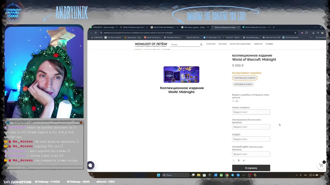Open the shopping cart icon
Viewport: 330px width, 185px height.
(321, 165)
